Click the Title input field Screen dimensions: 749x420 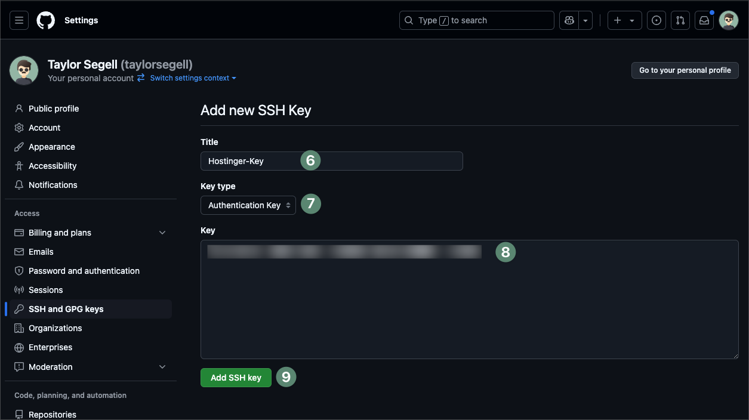(382, 161)
